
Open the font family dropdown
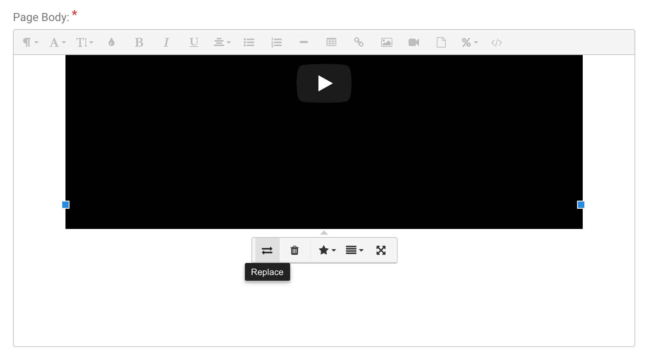pyautogui.click(x=57, y=42)
